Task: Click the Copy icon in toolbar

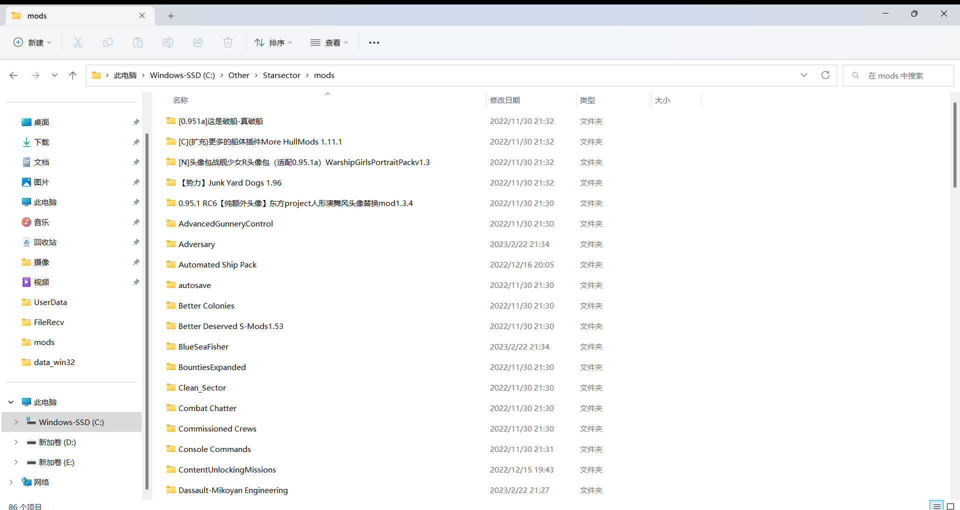Action: tap(108, 43)
